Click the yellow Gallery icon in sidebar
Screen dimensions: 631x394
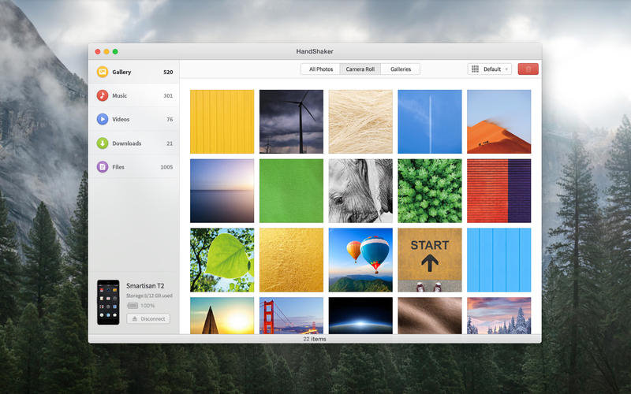pos(103,72)
